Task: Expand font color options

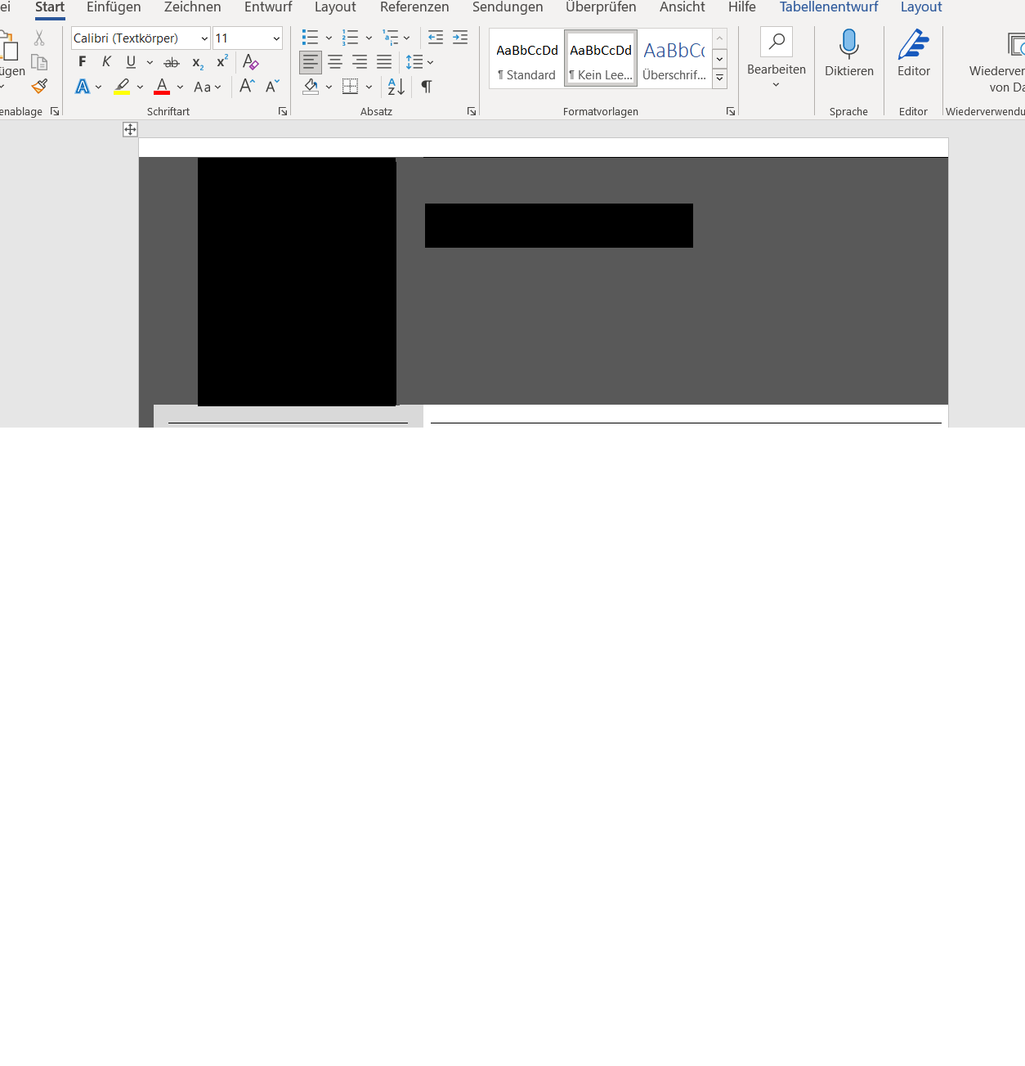Action: [x=180, y=87]
